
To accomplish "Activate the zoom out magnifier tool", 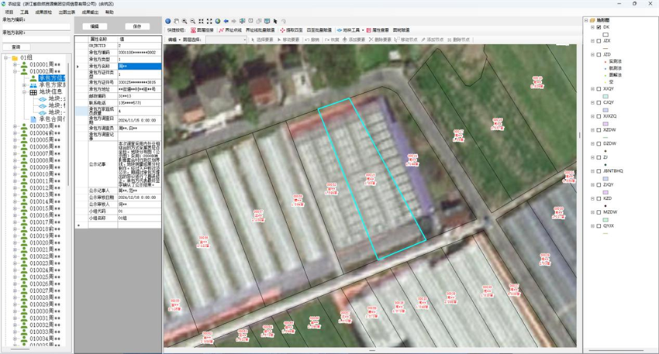I will coord(192,21).
